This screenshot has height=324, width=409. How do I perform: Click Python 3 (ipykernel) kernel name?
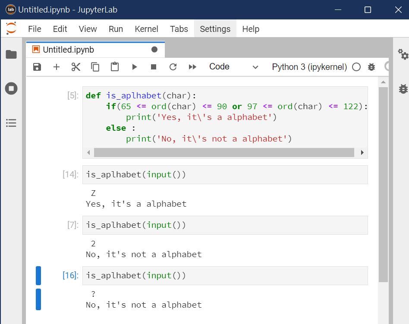[x=309, y=67]
